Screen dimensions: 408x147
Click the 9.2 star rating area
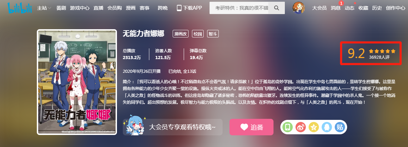click(x=371, y=53)
